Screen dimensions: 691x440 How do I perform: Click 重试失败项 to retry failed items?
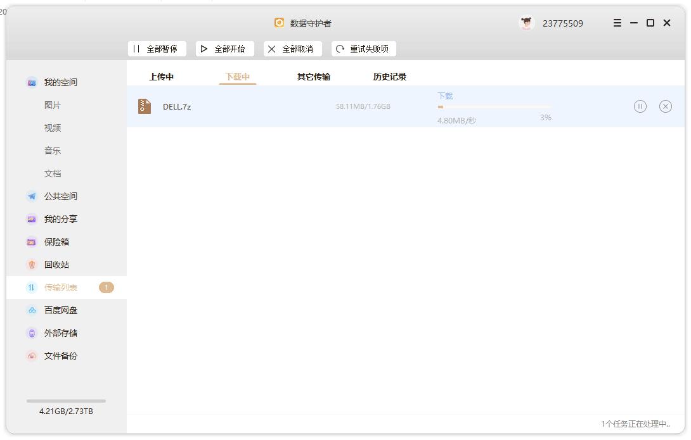click(363, 49)
